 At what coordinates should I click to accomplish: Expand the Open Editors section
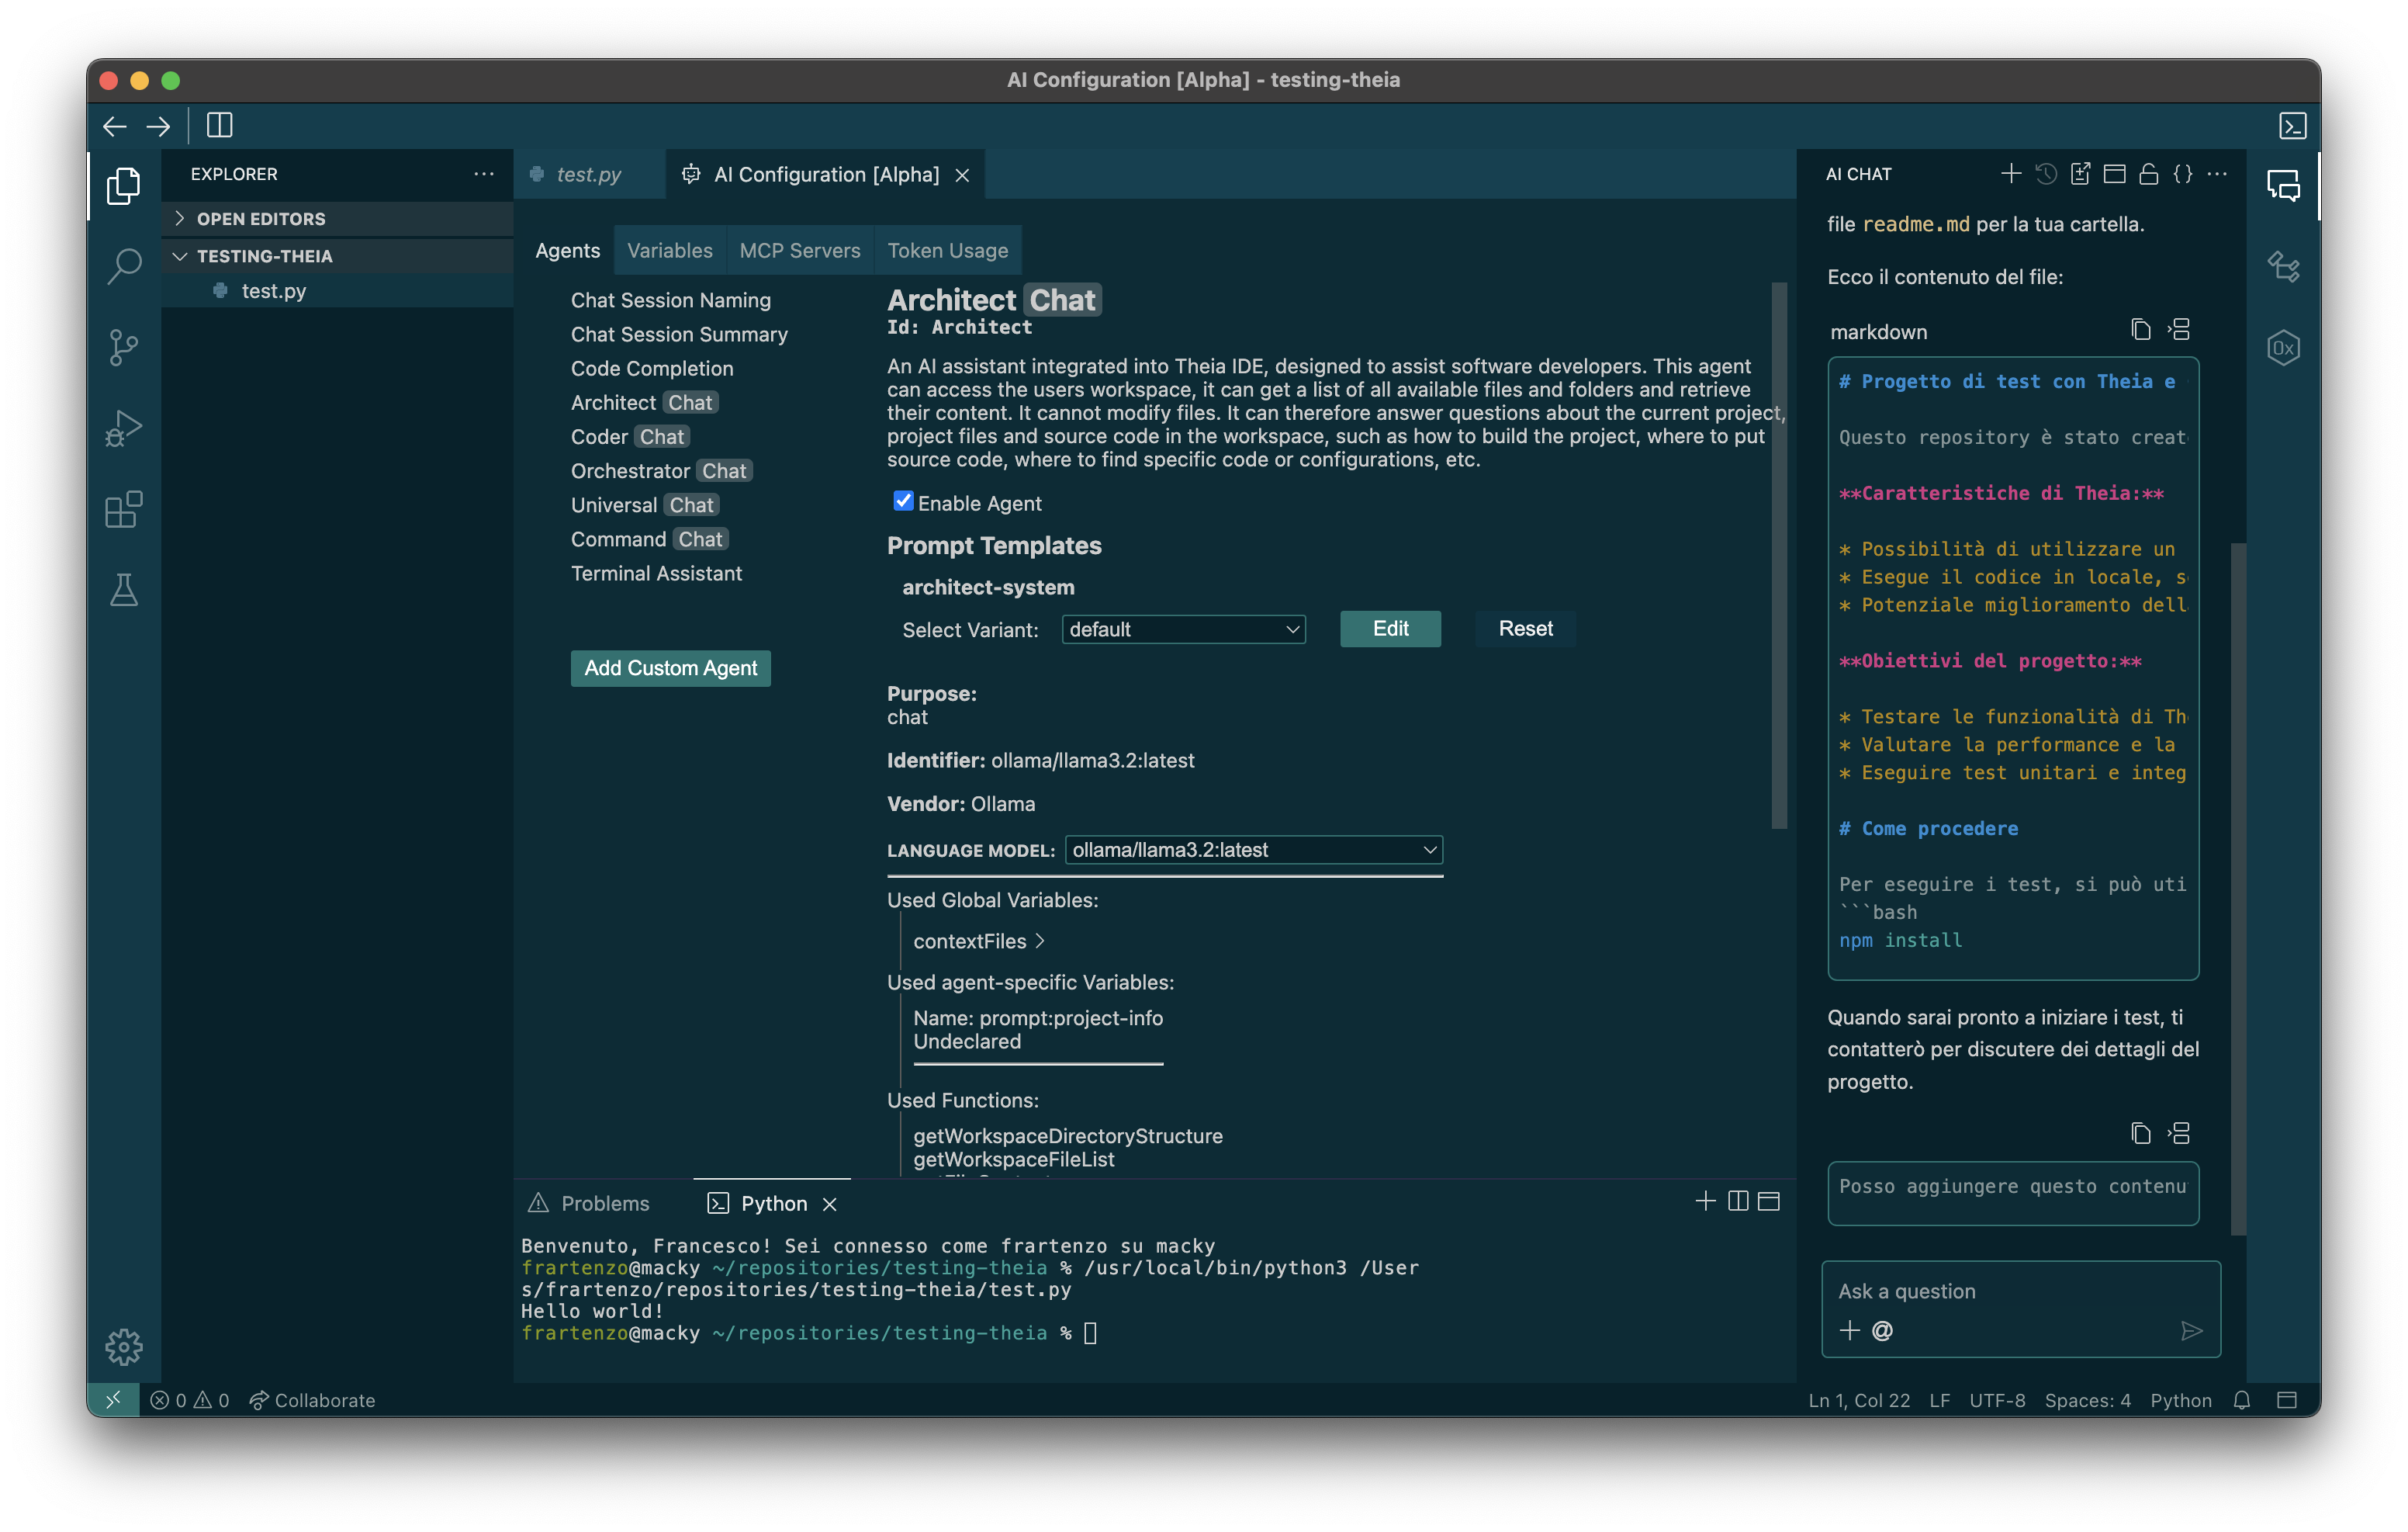pos(338,219)
